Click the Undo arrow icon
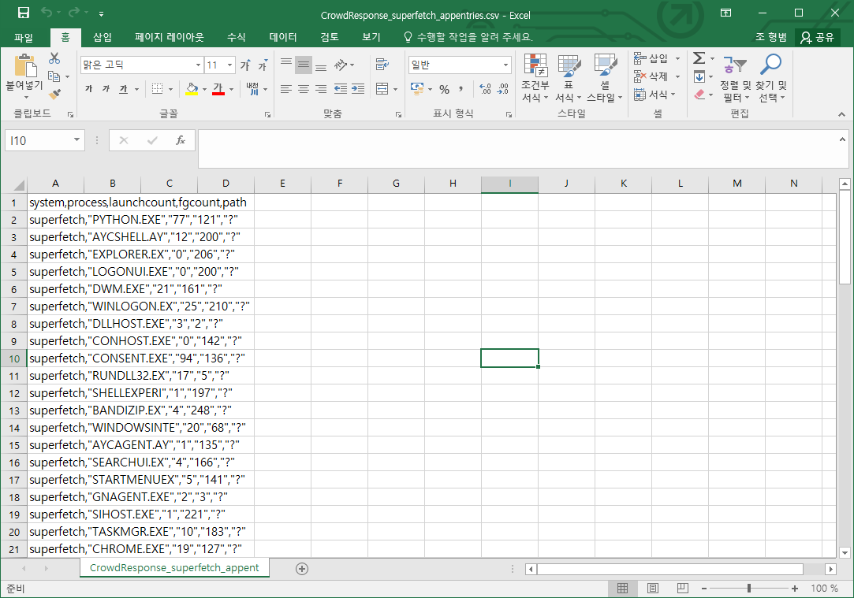Viewport: 854px width, 598px height. [47, 12]
